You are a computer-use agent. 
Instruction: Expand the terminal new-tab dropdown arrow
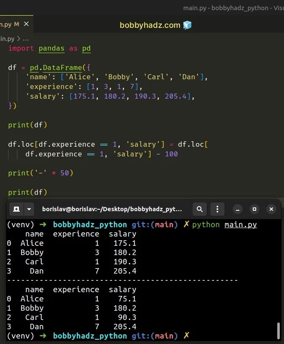coord(29,209)
